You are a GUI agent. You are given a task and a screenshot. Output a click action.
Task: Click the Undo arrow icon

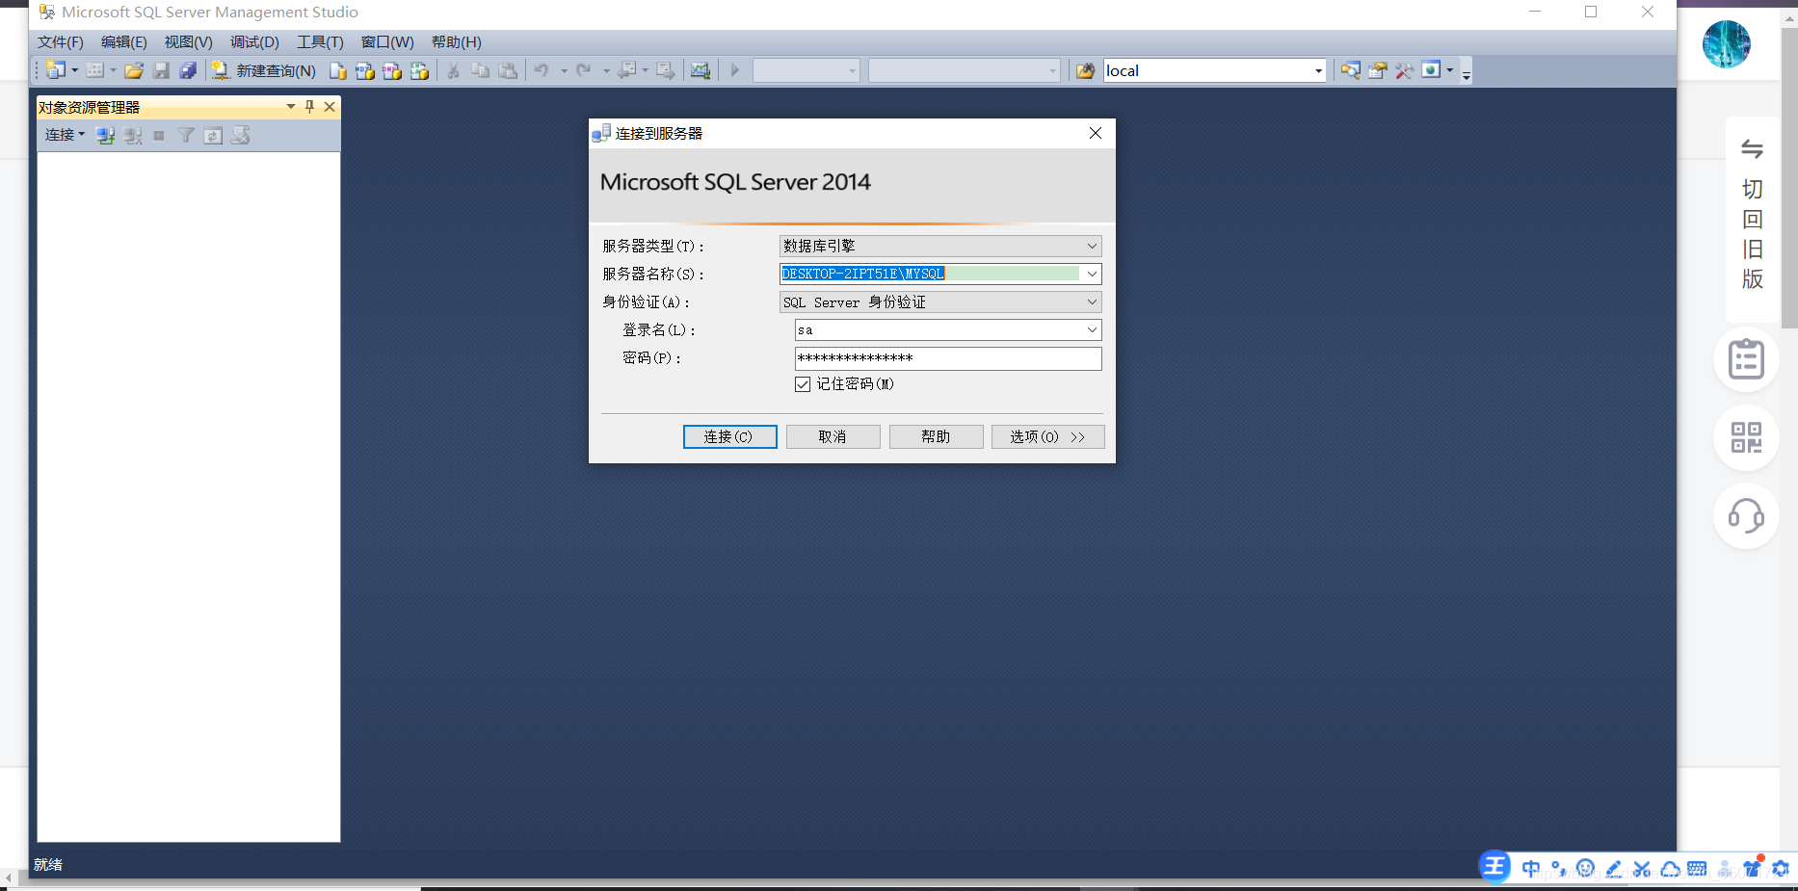pyautogui.click(x=542, y=70)
